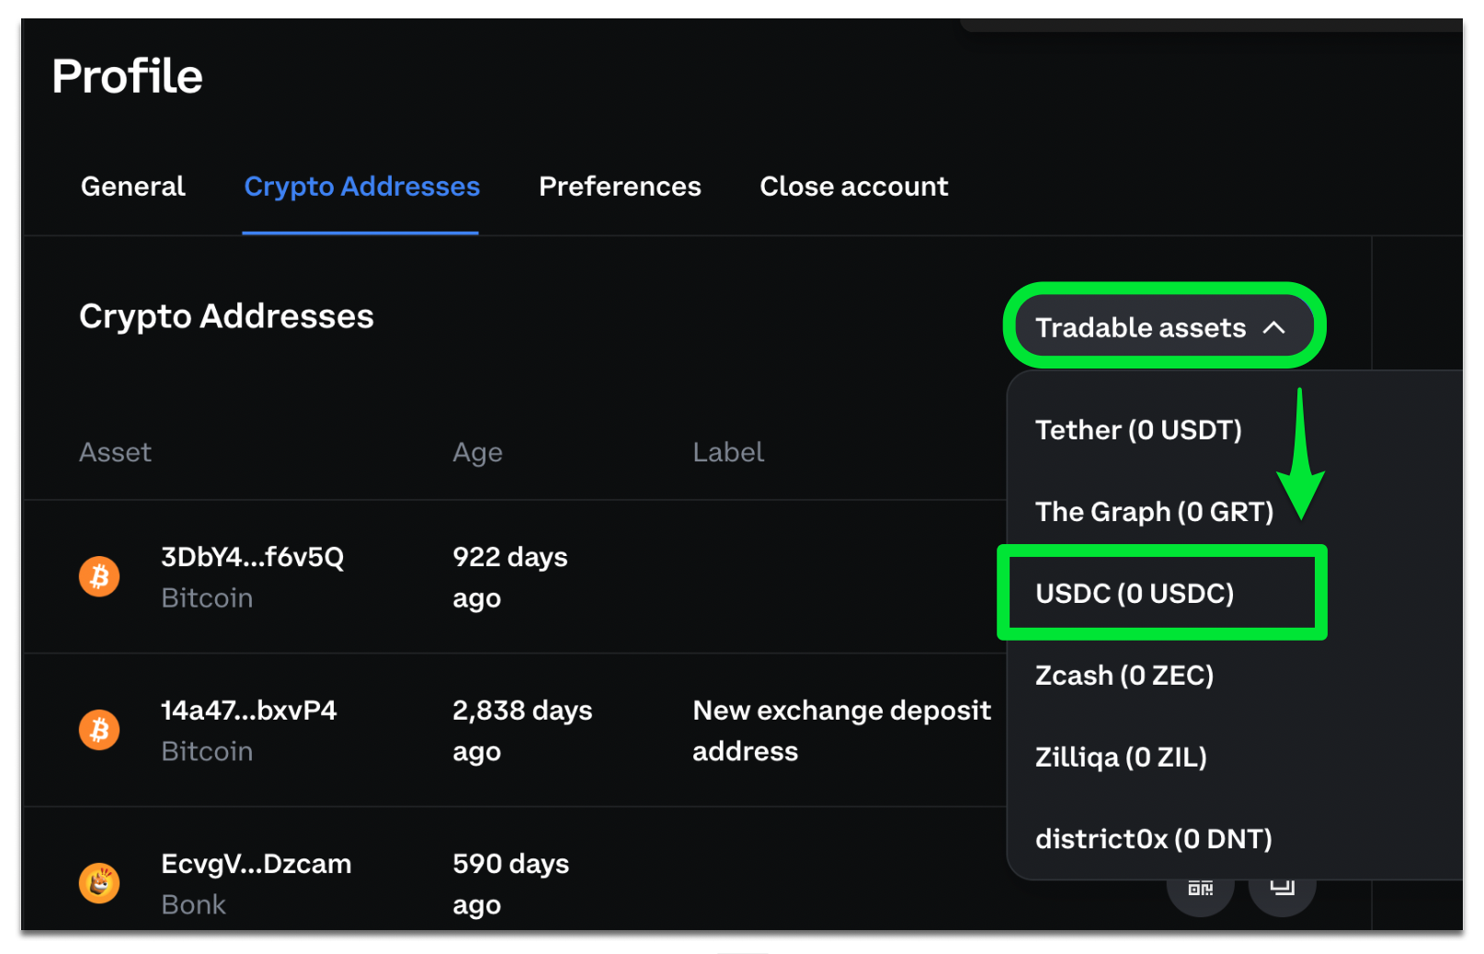Screen dimensions: 1484x954
Task: Select Zilliqa (0 ZIL) option
Action: [1120, 756]
